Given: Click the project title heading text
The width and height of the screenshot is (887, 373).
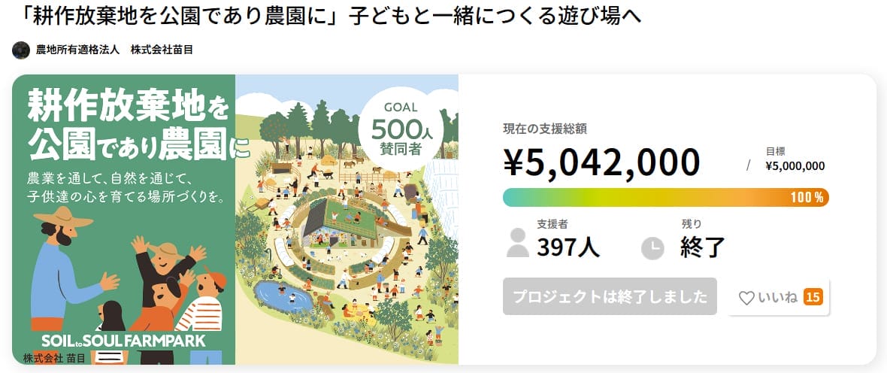Looking at the screenshot, I should 326,16.
